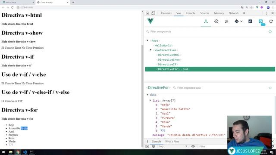Viewport: 276px width, 155px height.
Task: Select the highlighted DirectiveFor component
Action: (210, 69)
